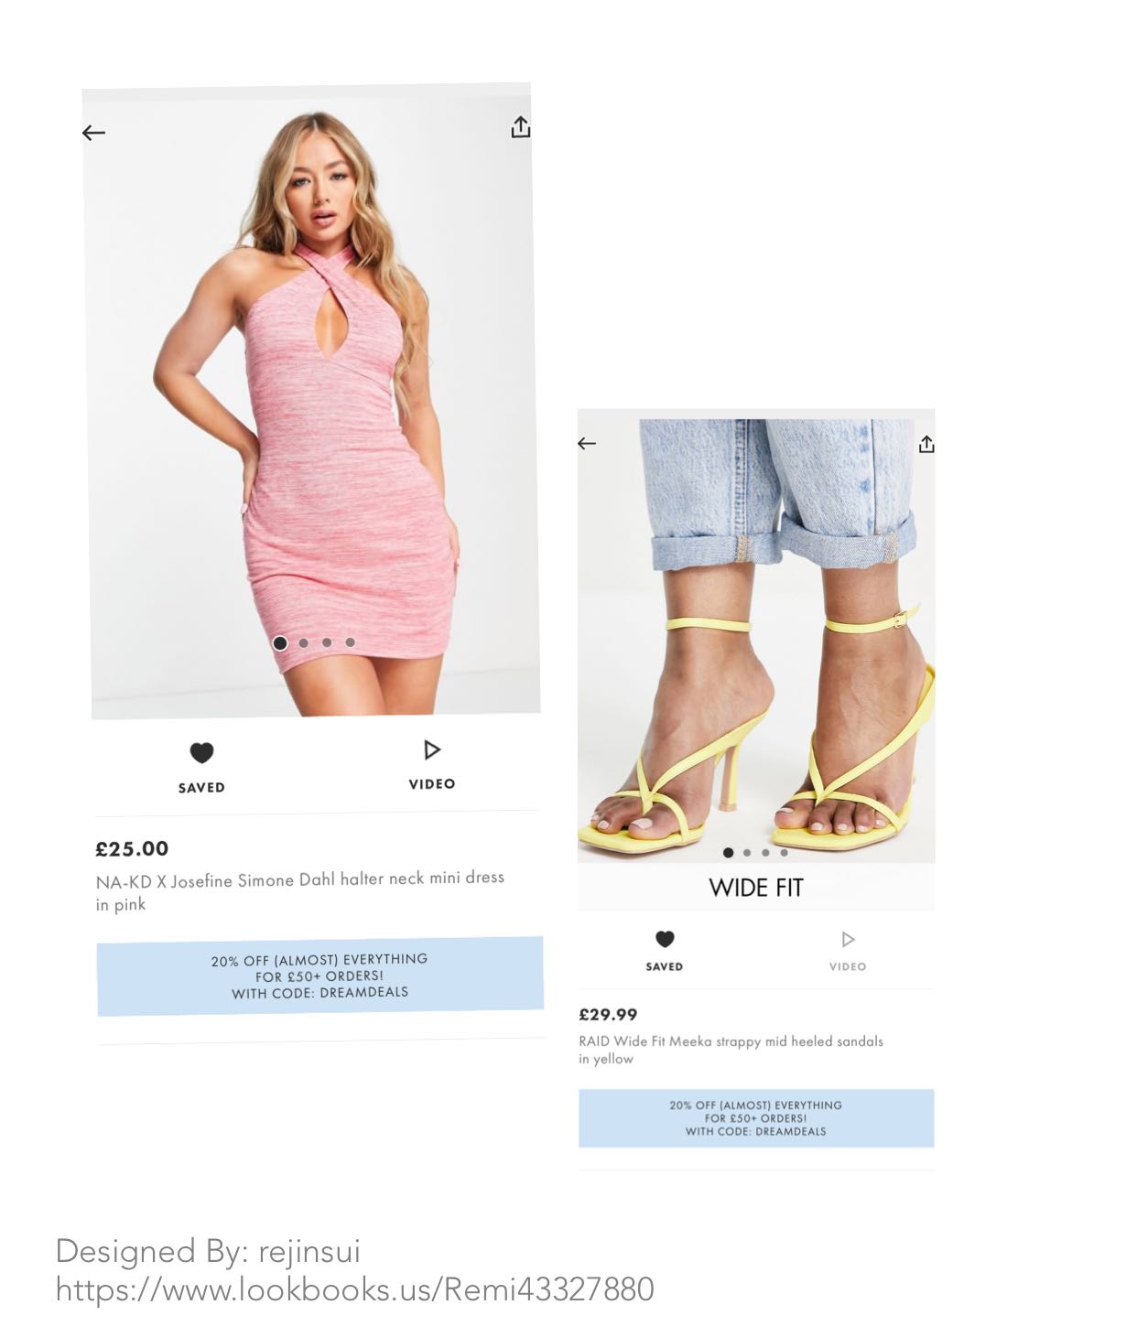
Task: Open the DREAMDEALS promo banner under the dress
Action: coord(320,976)
